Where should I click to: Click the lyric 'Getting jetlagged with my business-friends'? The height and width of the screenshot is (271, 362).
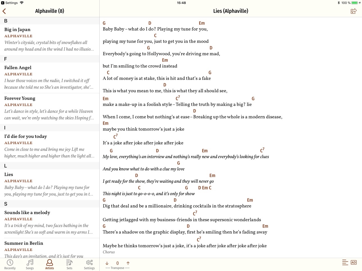[x=148, y=220]
